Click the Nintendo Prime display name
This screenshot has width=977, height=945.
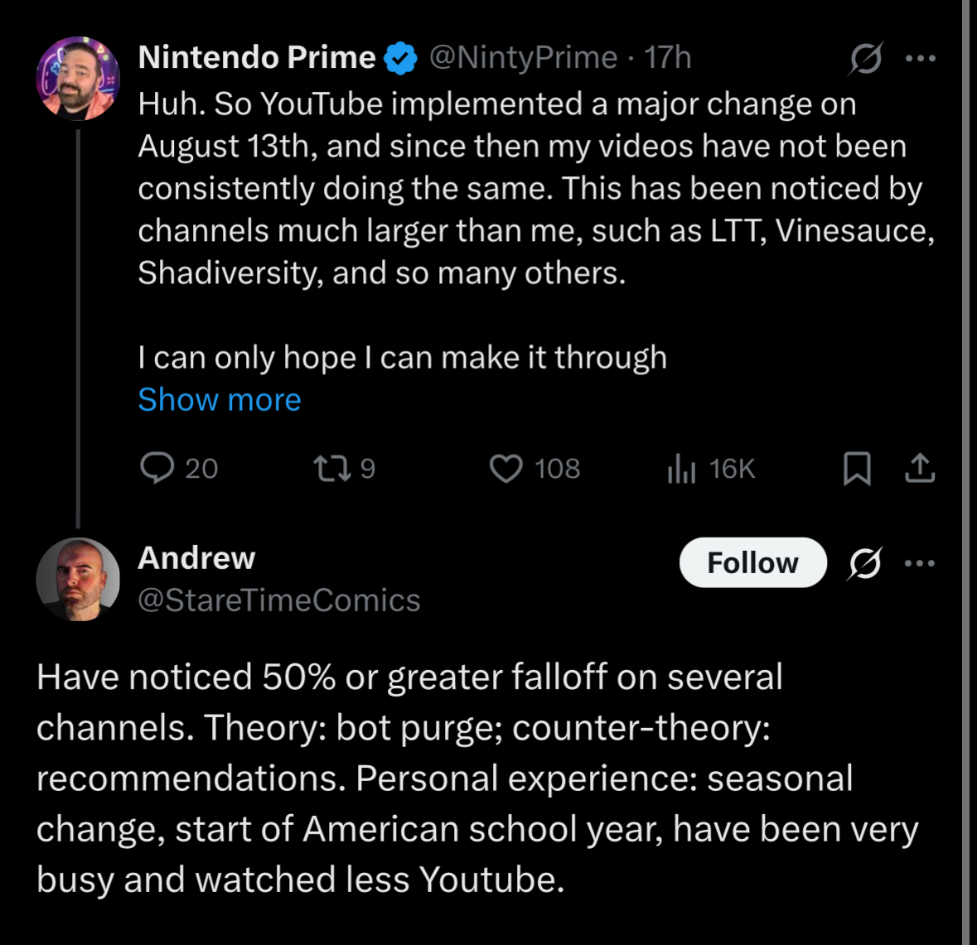[x=257, y=57]
